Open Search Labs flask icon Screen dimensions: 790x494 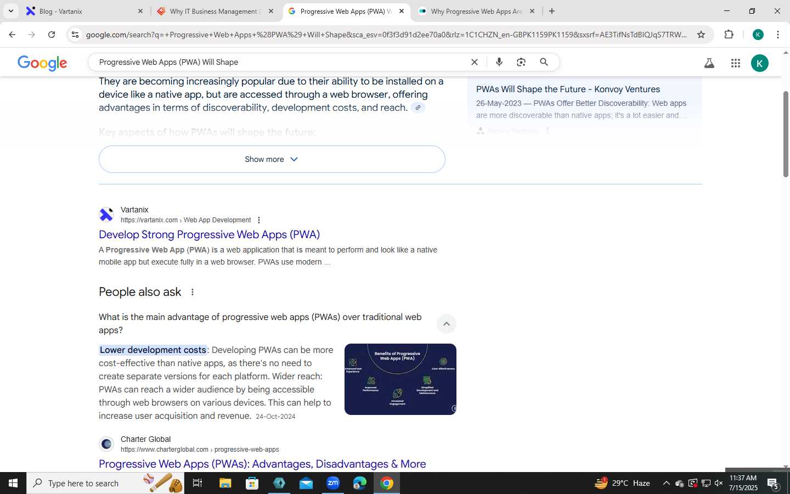(709, 63)
